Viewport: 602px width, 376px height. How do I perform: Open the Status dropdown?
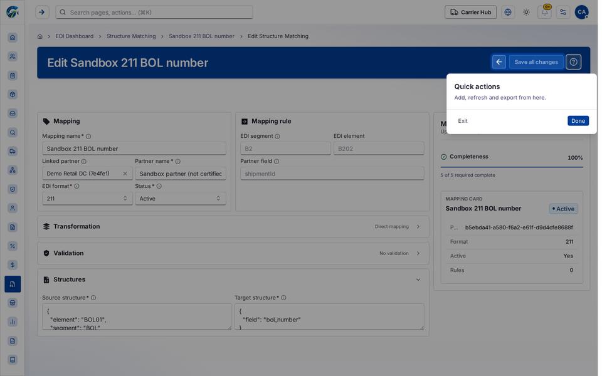coord(181,199)
